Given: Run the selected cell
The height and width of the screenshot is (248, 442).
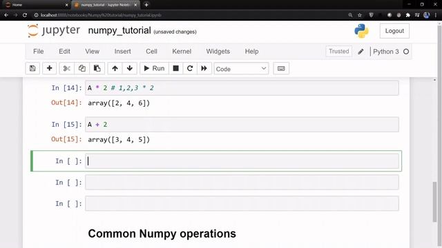Looking at the screenshot, I should point(154,68).
